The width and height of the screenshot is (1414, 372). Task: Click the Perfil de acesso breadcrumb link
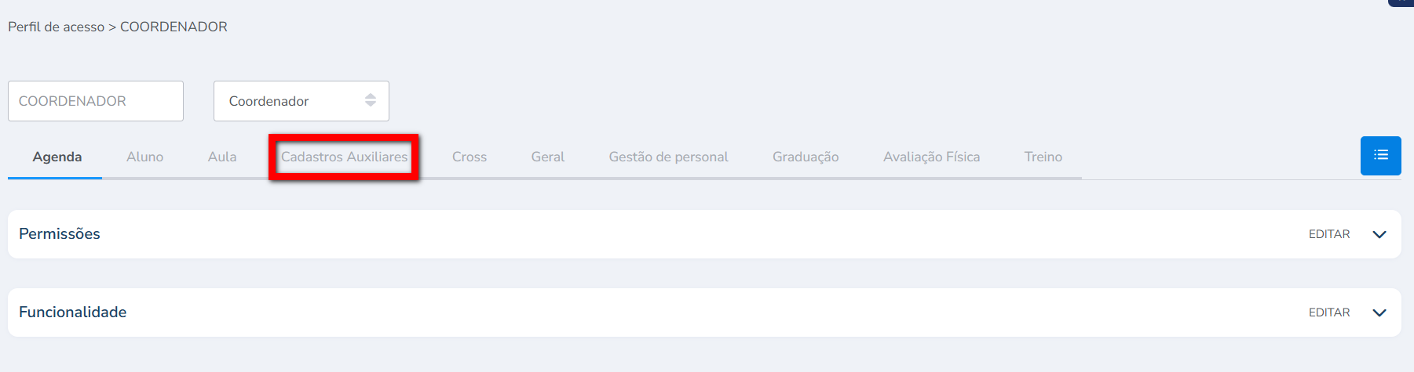tap(56, 27)
